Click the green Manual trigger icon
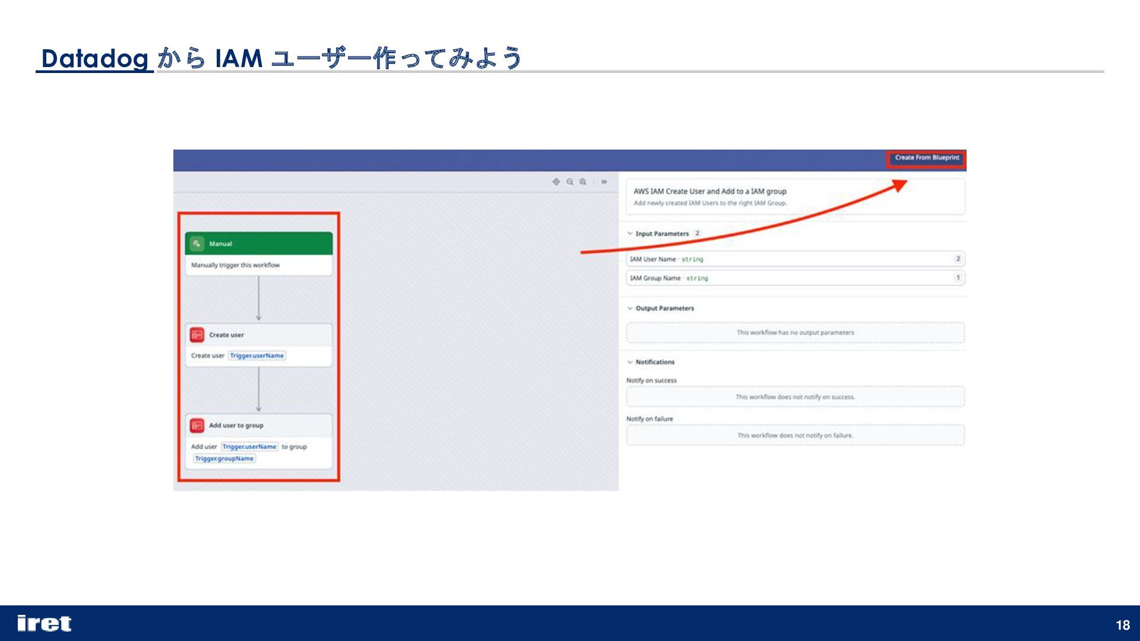The image size is (1140, 641). (197, 243)
